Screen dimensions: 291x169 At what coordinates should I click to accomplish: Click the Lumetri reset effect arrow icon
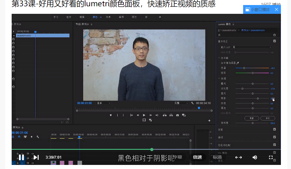(x=274, y=35)
